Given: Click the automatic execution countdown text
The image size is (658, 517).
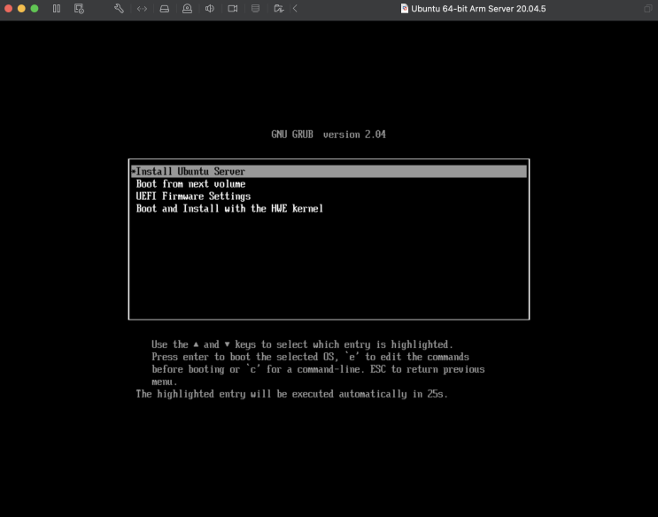Looking at the screenshot, I should [292, 394].
